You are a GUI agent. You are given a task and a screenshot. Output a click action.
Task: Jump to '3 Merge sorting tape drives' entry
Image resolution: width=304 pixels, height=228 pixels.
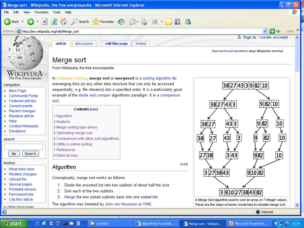point(75,127)
